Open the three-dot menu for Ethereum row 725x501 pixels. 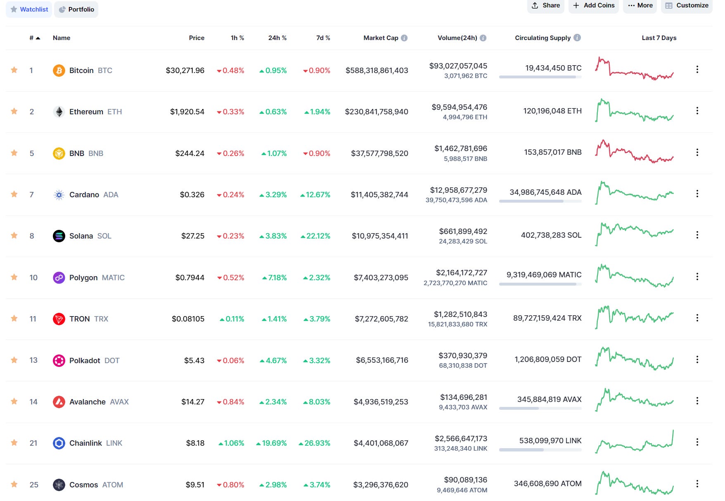[697, 111]
